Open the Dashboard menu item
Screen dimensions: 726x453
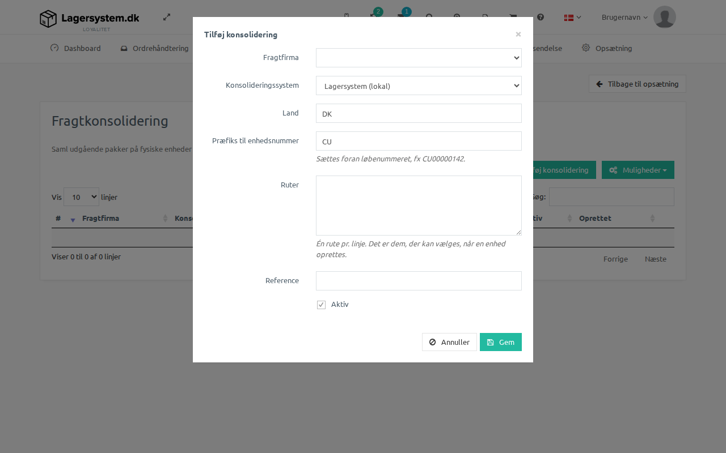(75, 48)
